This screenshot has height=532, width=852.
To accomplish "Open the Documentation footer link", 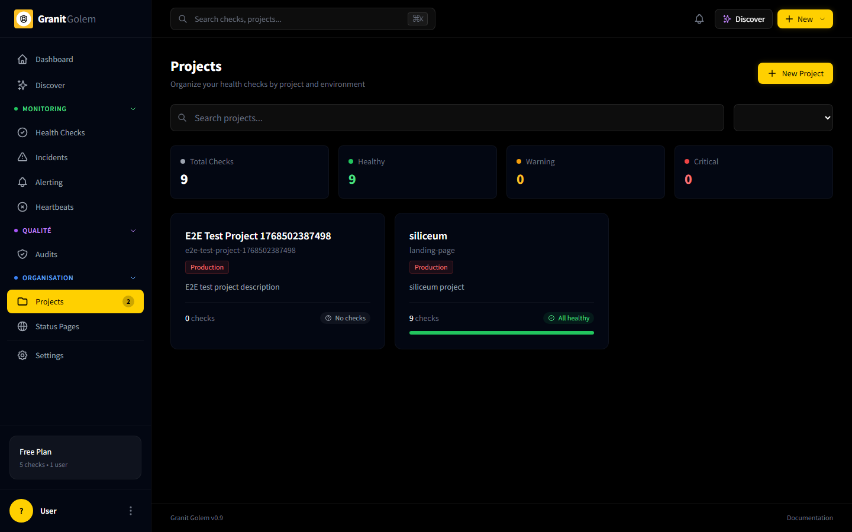I will pyautogui.click(x=810, y=518).
